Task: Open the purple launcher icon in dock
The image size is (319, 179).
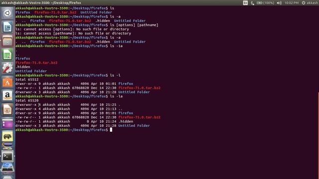Action: click(x=7, y=123)
